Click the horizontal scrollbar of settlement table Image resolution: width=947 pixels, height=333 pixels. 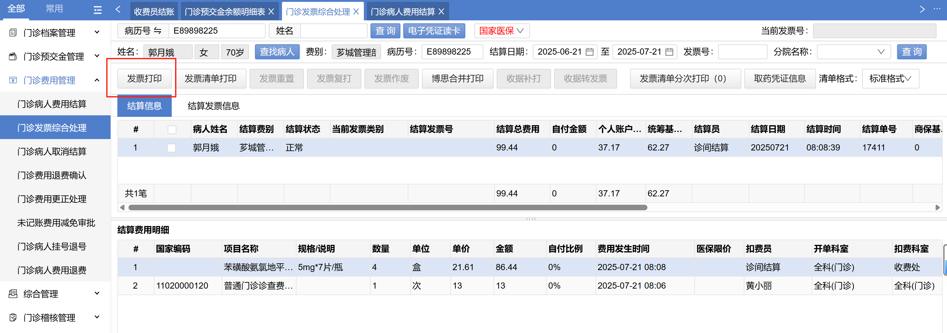click(387, 208)
